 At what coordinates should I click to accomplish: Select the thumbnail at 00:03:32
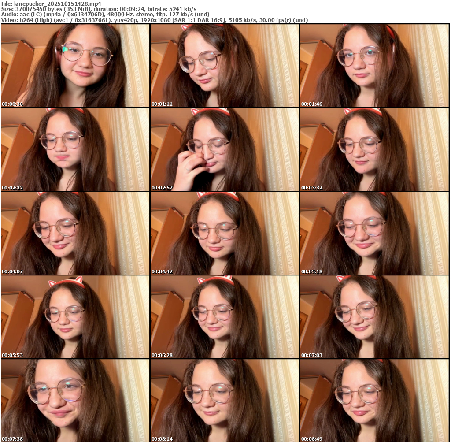[374, 149]
